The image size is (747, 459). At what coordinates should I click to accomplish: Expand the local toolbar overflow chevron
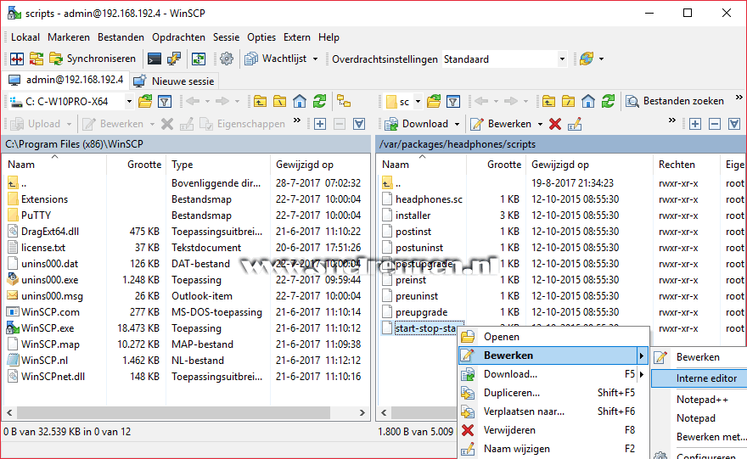[297, 120]
